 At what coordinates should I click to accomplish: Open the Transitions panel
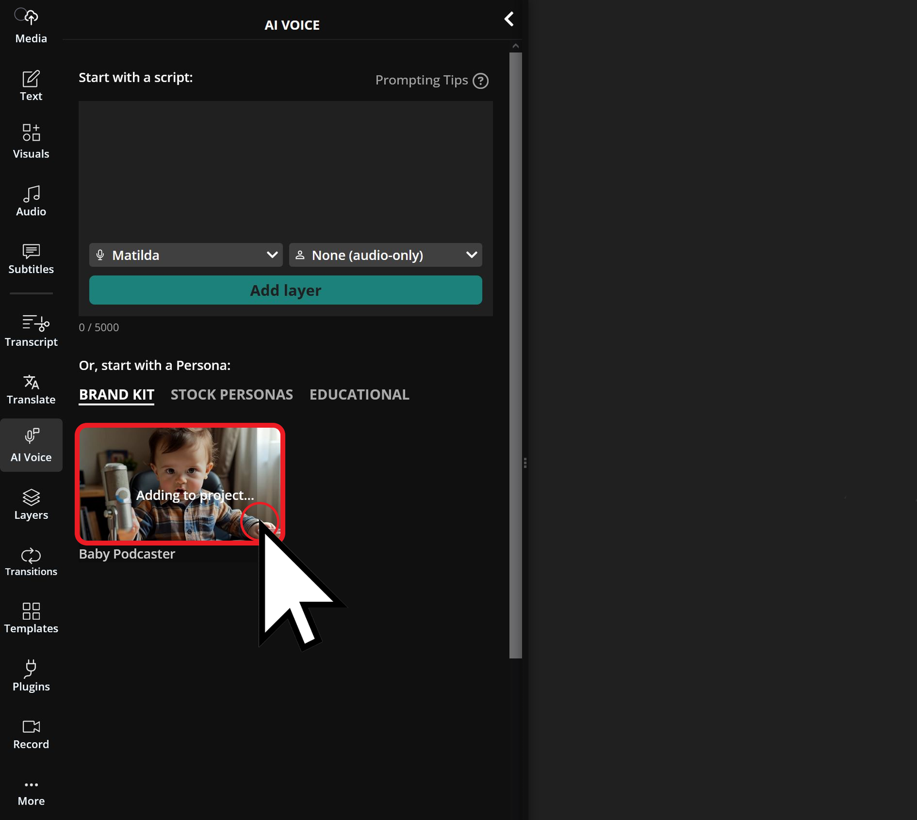pyautogui.click(x=31, y=560)
